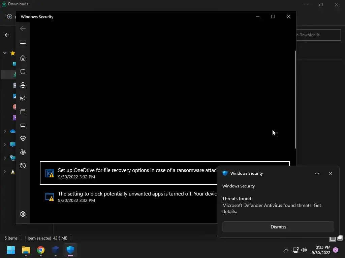The height and width of the screenshot is (258, 345).
Task: Open Windows Security settings gear
Action: coord(23,214)
